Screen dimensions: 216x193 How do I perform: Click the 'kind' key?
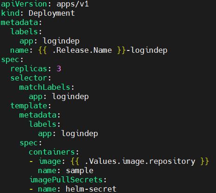coord(10,13)
